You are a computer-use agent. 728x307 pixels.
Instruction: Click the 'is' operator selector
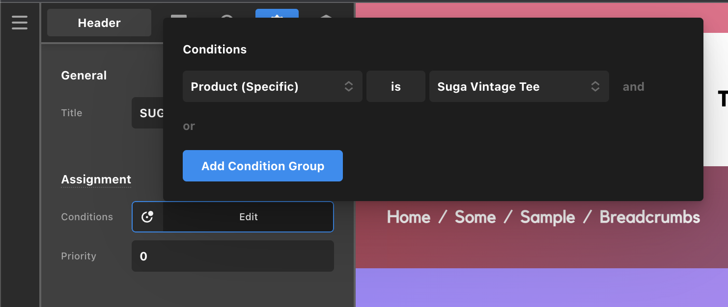pyautogui.click(x=395, y=87)
